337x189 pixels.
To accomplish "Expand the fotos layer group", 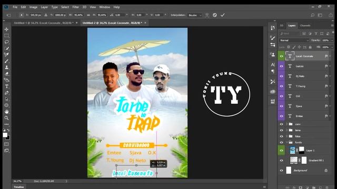I will click(286, 136).
